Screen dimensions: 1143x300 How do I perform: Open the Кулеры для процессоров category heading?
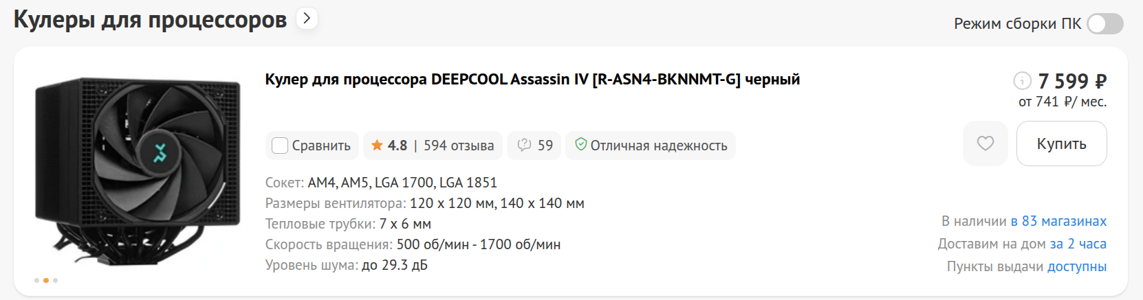tap(150, 20)
